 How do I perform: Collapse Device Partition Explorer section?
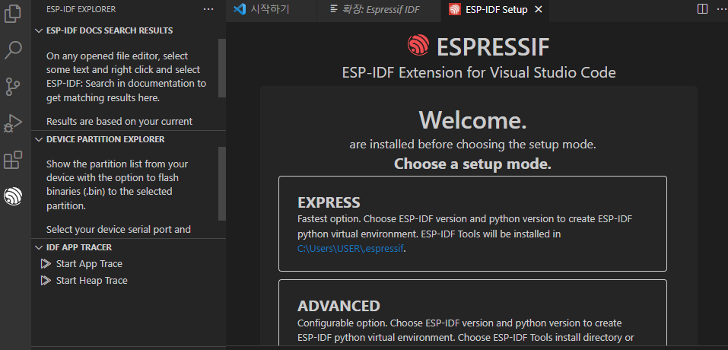point(39,139)
